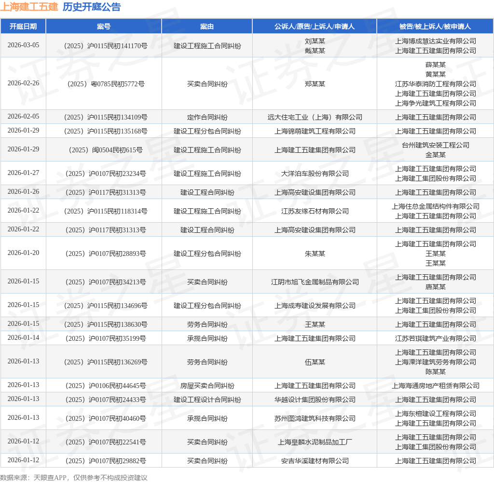The image size is (494, 482).
Task: Click case cause 定作合同纠纷
Action: (x=207, y=118)
